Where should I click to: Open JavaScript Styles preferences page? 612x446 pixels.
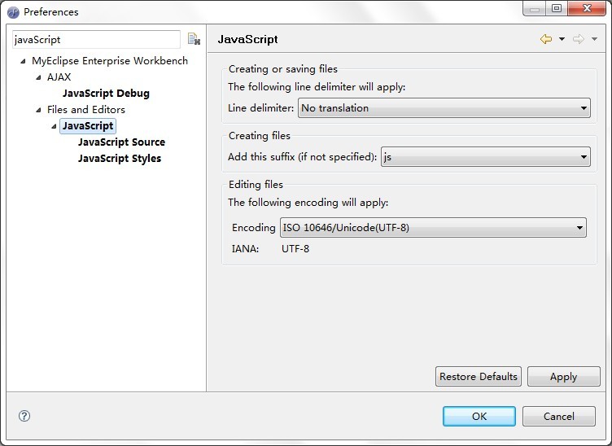[x=120, y=159]
